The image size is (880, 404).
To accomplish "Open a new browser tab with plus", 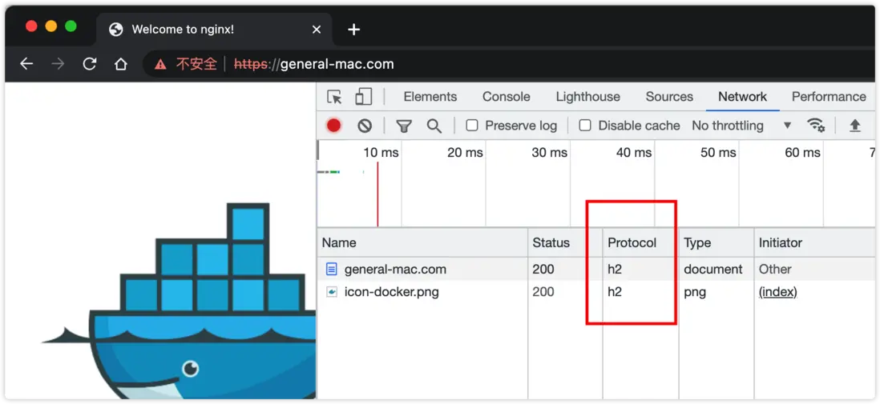I will coord(353,30).
